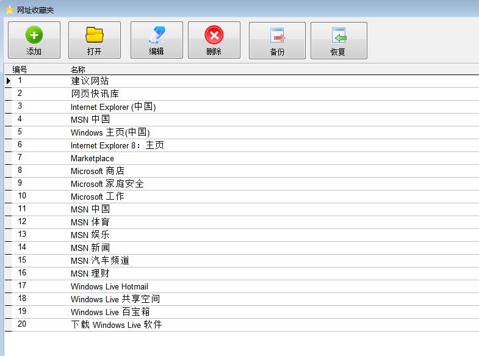This screenshot has height=356, width=479.
Task: Select the row Internet Explorer (中国)
Action: coord(242,107)
